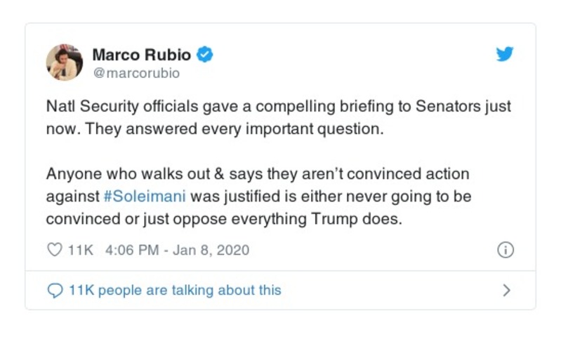This screenshot has height=344, width=561.
Task: Expand conversation with the right chevron
Action: click(x=506, y=290)
